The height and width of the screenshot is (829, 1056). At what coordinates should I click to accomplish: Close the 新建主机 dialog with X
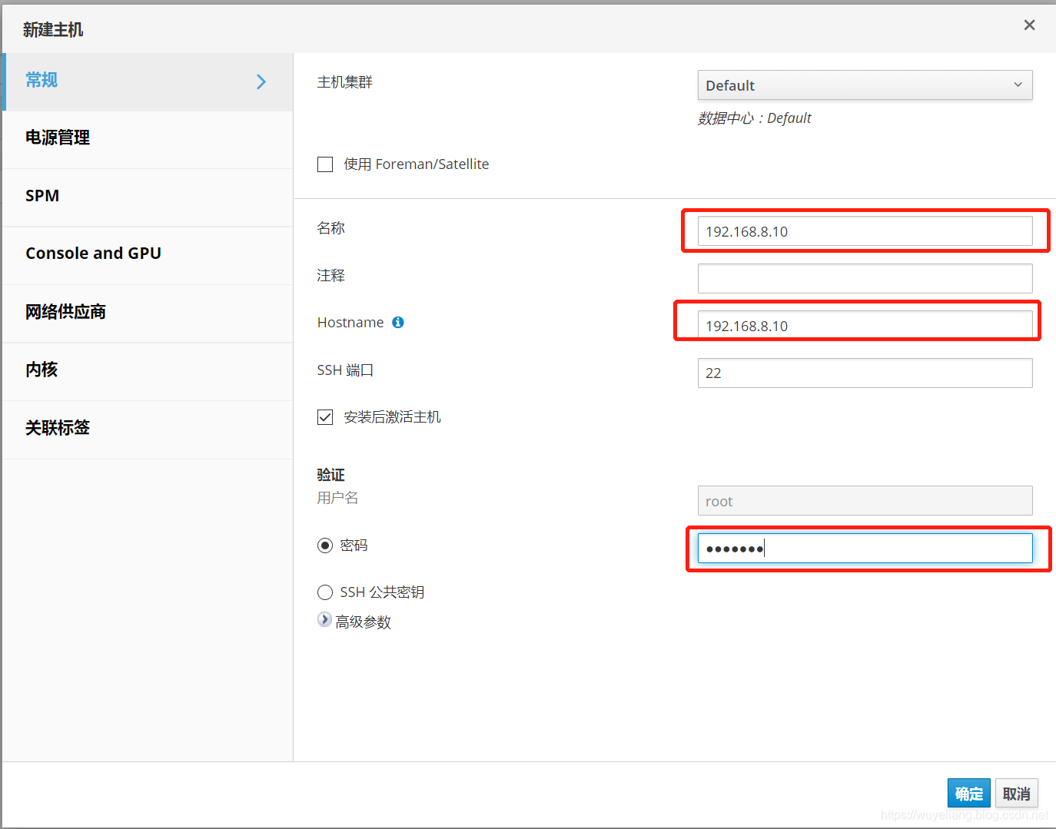click(1029, 25)
